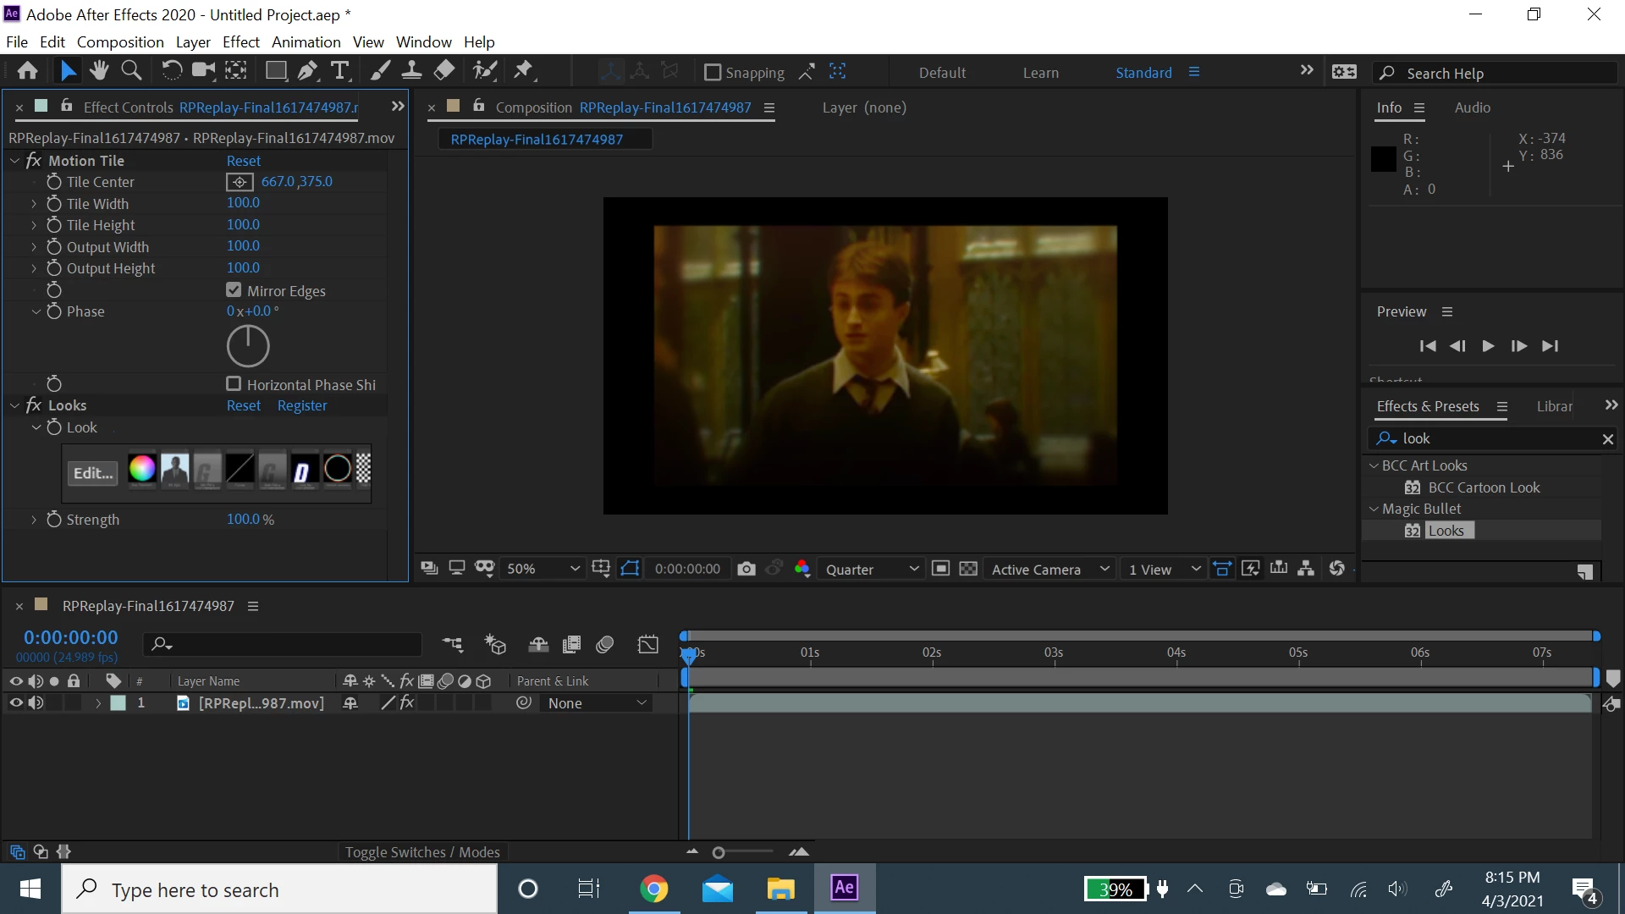Play the composition preview
This screenshot has height=914, width=1625.
click(1488, 346)
